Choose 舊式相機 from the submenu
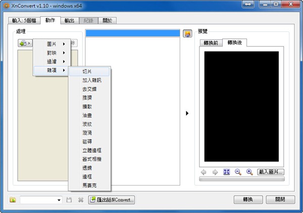303x213 pixels. point(89,159)
